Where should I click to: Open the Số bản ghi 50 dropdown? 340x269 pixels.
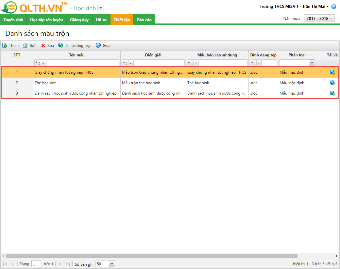pyautogui.click(x=112, y=264)
